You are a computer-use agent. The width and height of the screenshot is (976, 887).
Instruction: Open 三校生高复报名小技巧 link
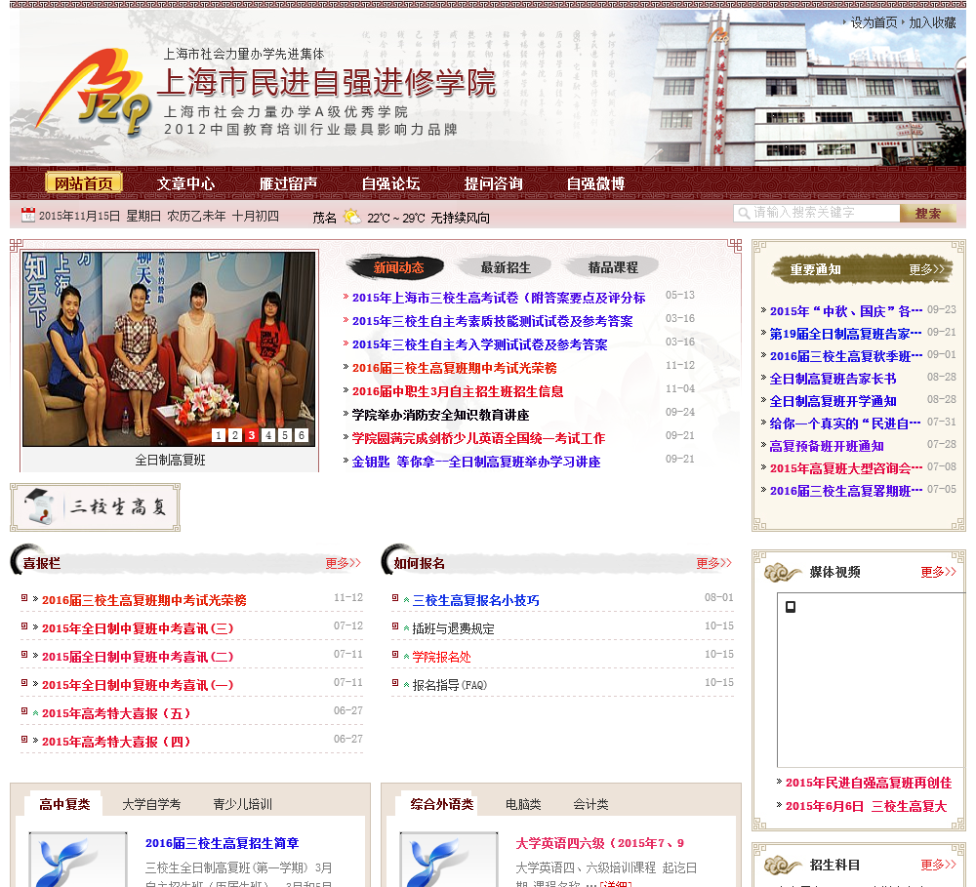click(476, 601)
